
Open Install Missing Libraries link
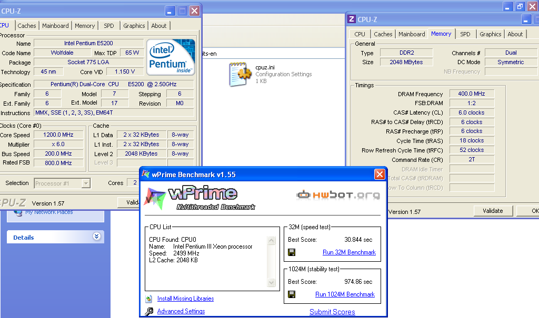185,299
